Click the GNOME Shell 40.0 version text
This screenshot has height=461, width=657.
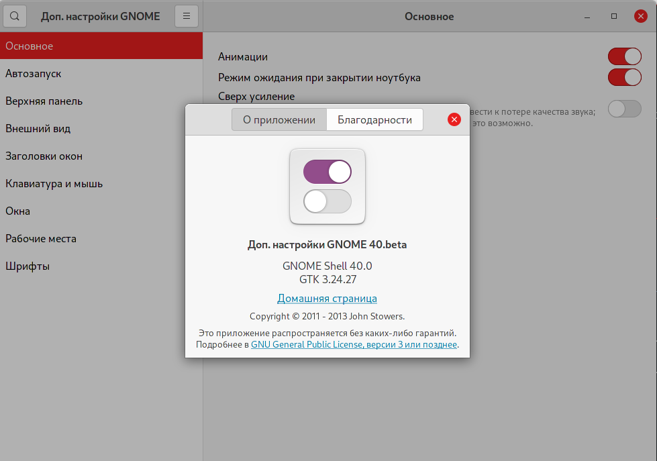[327, 266]
